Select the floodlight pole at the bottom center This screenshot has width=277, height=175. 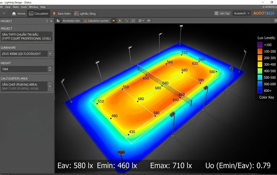pyautogui.click(x=121, y=159)
